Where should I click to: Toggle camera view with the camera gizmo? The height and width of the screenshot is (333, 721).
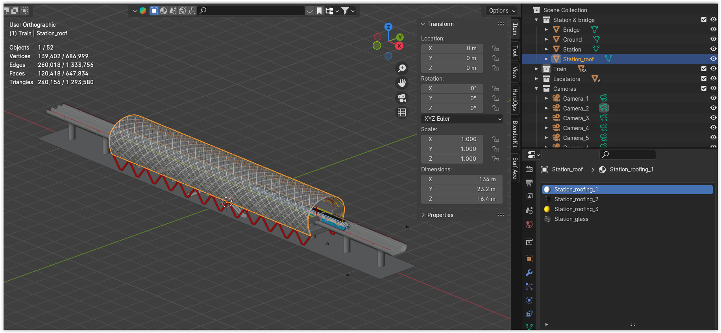point(402,98)
